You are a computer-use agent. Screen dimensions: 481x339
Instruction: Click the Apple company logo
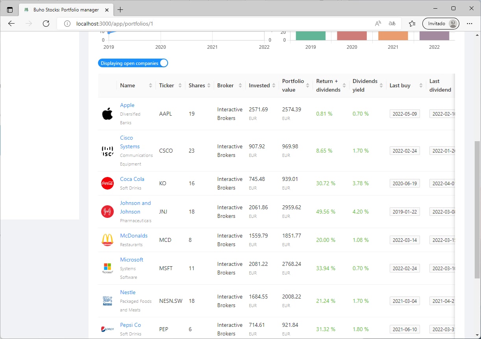[107, 114]
